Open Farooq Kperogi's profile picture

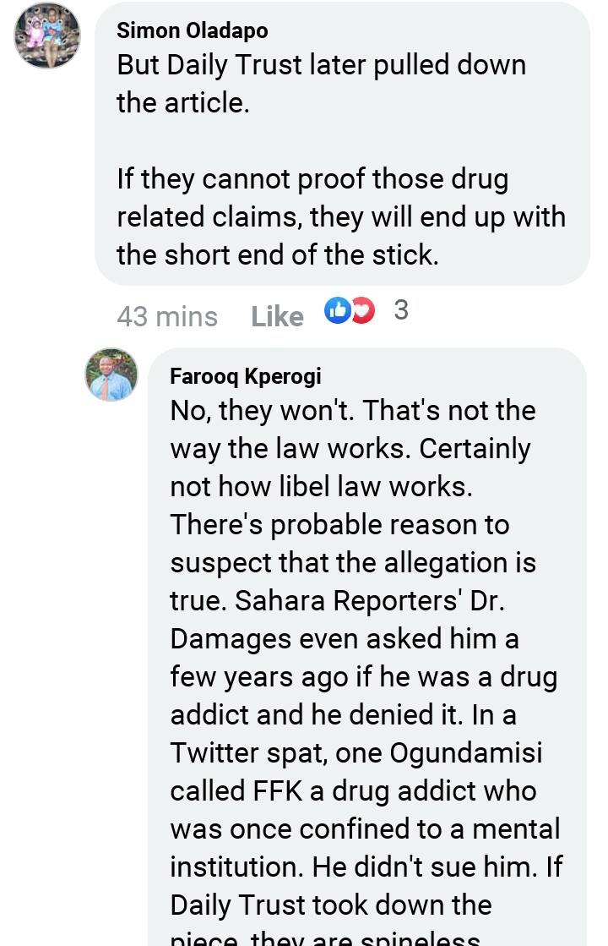(111, 375)
